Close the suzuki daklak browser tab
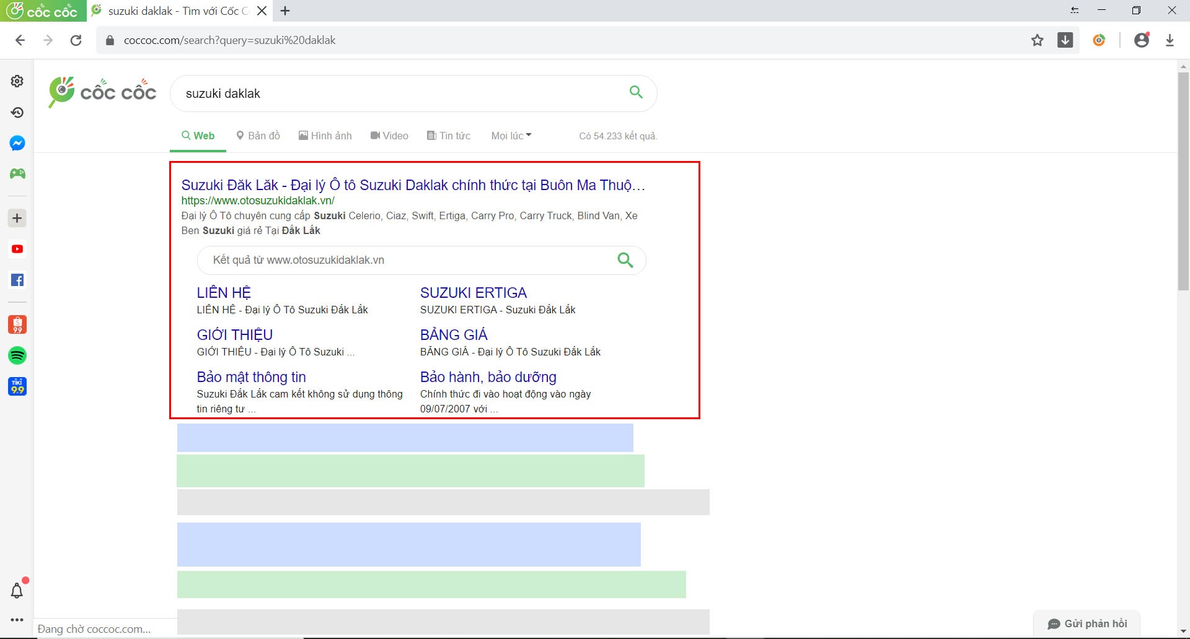The image size is (1190, 639). tap(262, 11)
